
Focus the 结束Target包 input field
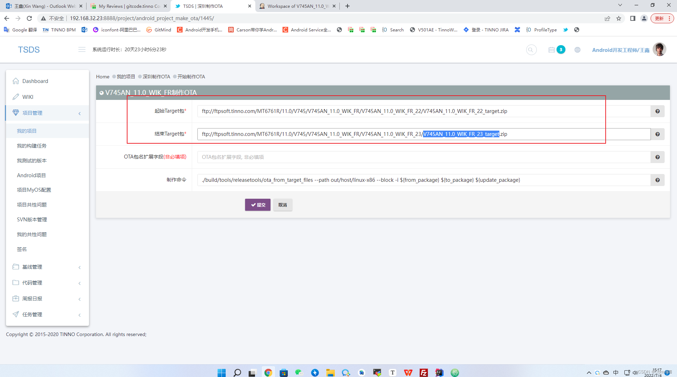[424, 134]
